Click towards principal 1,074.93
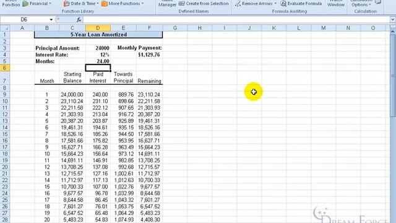The width and height of the screenshot is (396, 223). click(x=124, y=219)
